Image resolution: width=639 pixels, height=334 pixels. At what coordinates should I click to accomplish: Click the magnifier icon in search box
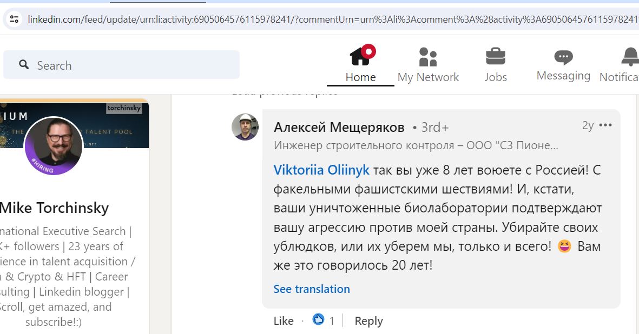pyautogui.click(x=24, y=64)
